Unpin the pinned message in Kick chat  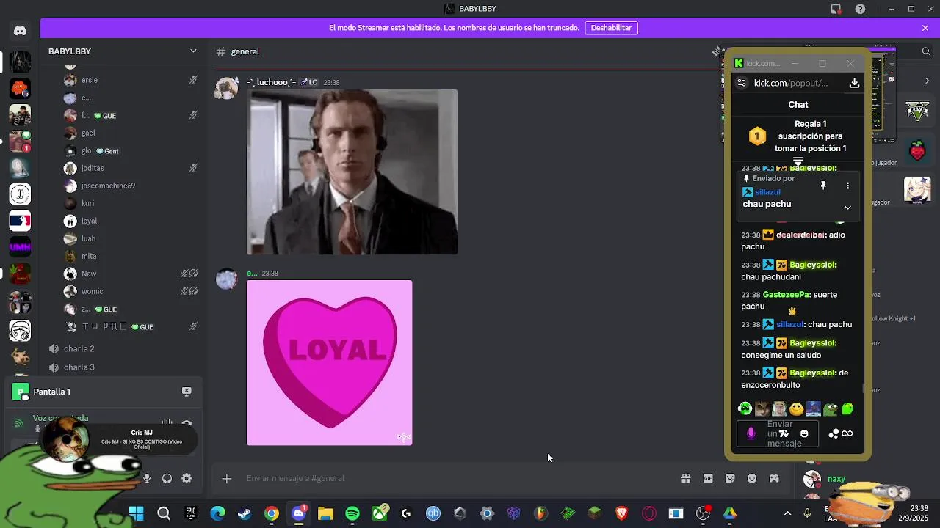pos(823,186)
